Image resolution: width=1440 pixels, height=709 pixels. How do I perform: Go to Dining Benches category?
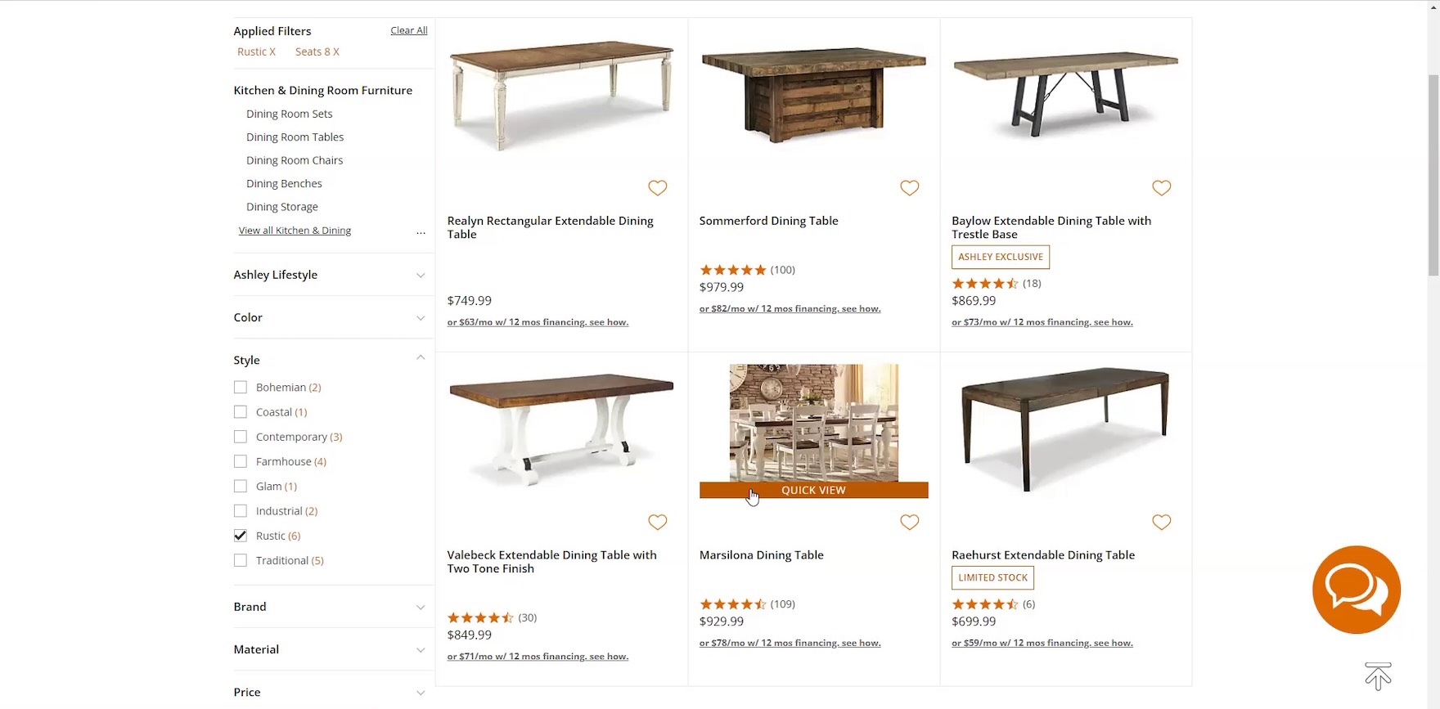coord(284,184)
